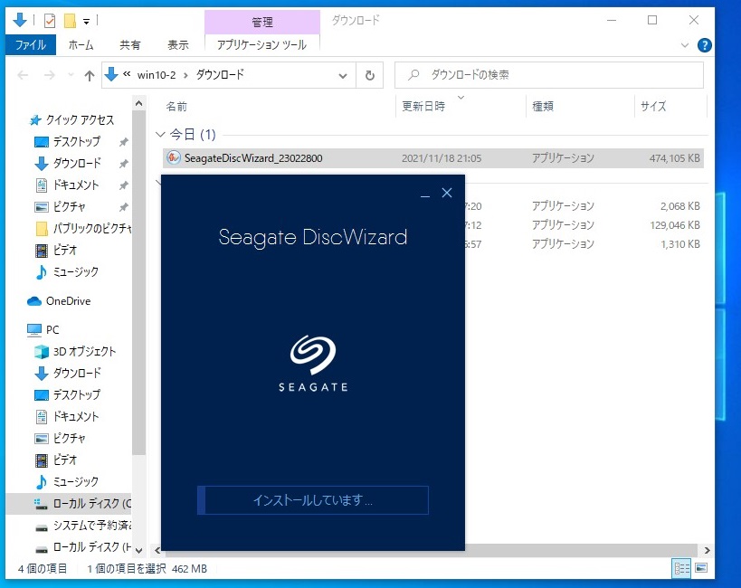
Task: Select the system reserved drive icon
Action: pyautogui.click(x=42, y=527)
